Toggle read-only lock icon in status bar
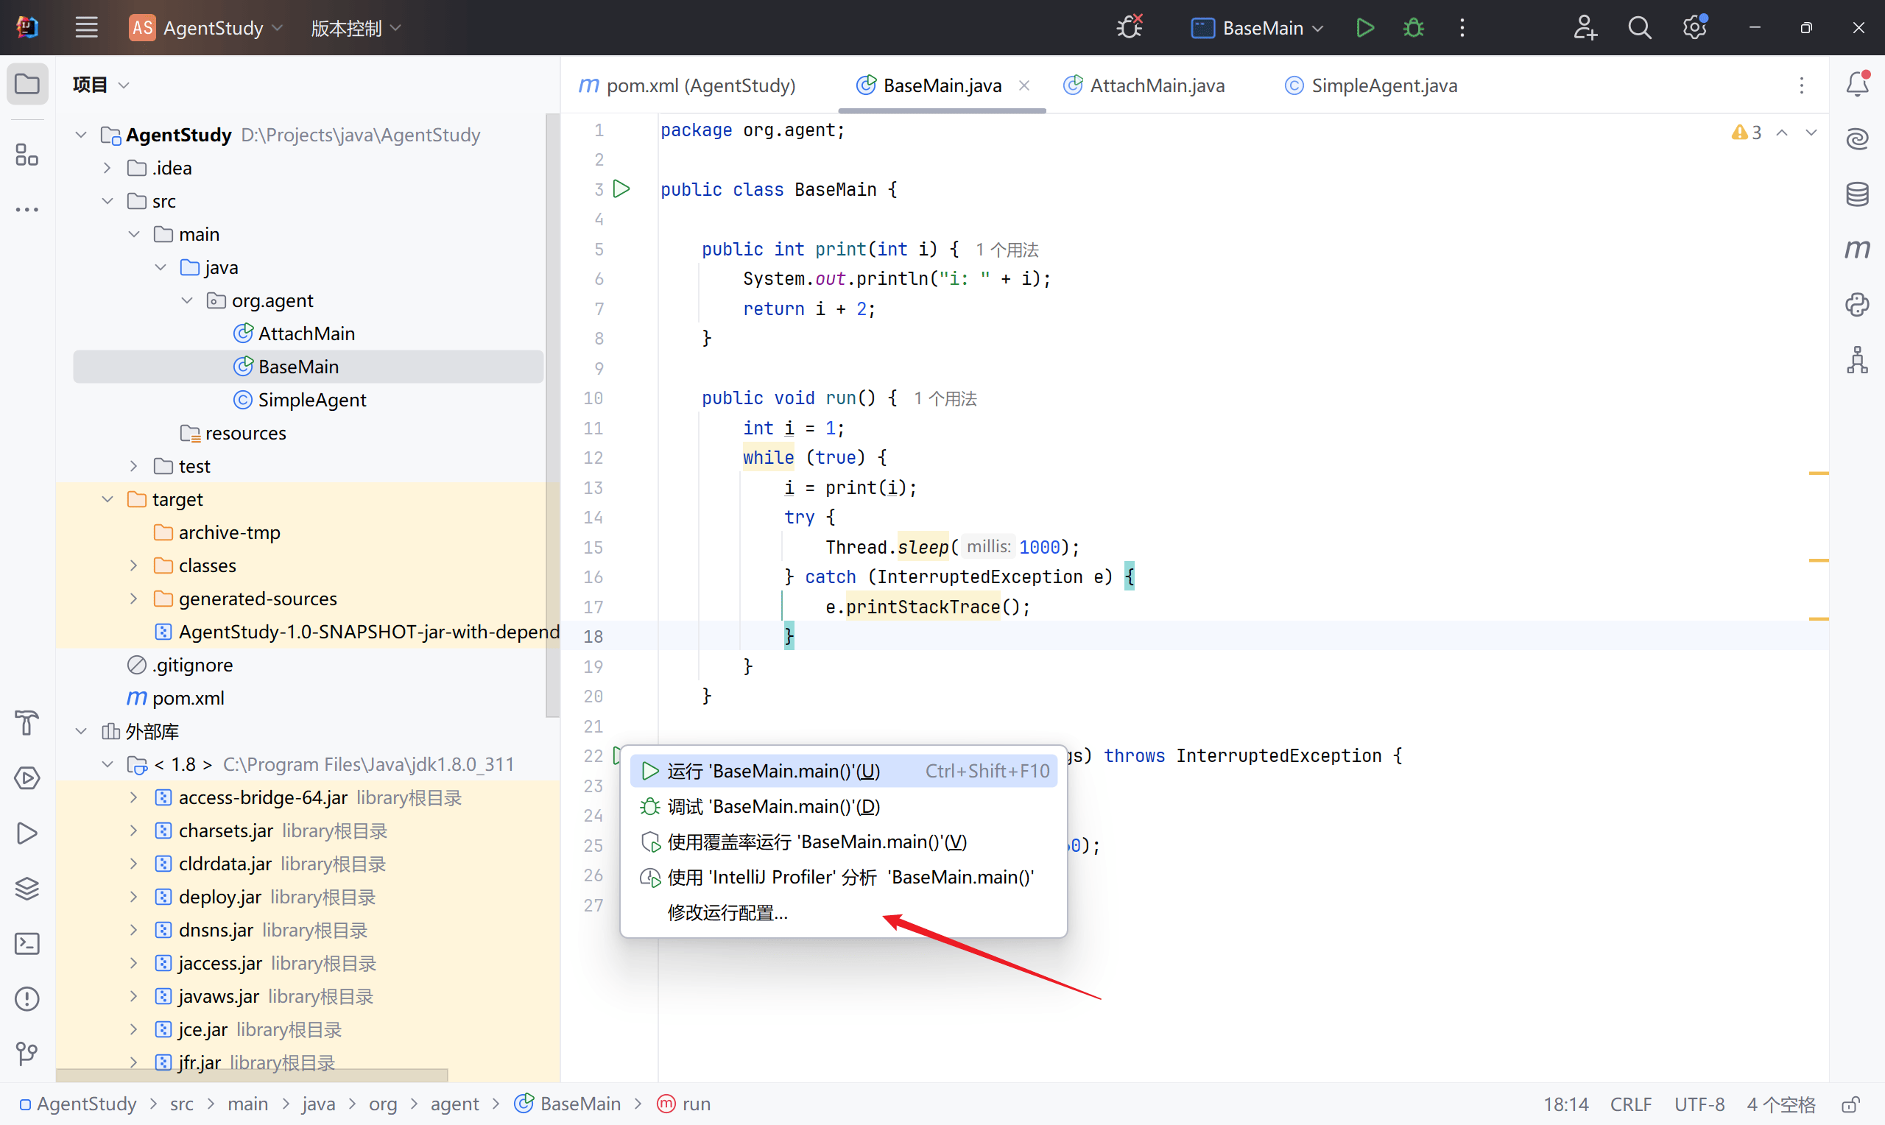This screenshot has width=1885, height=1125. (x=1850, y=1104)
